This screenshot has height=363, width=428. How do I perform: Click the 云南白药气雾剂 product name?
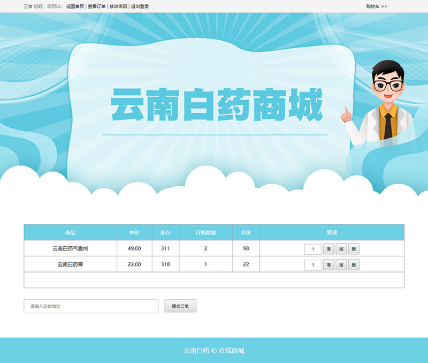click(70, 249)
